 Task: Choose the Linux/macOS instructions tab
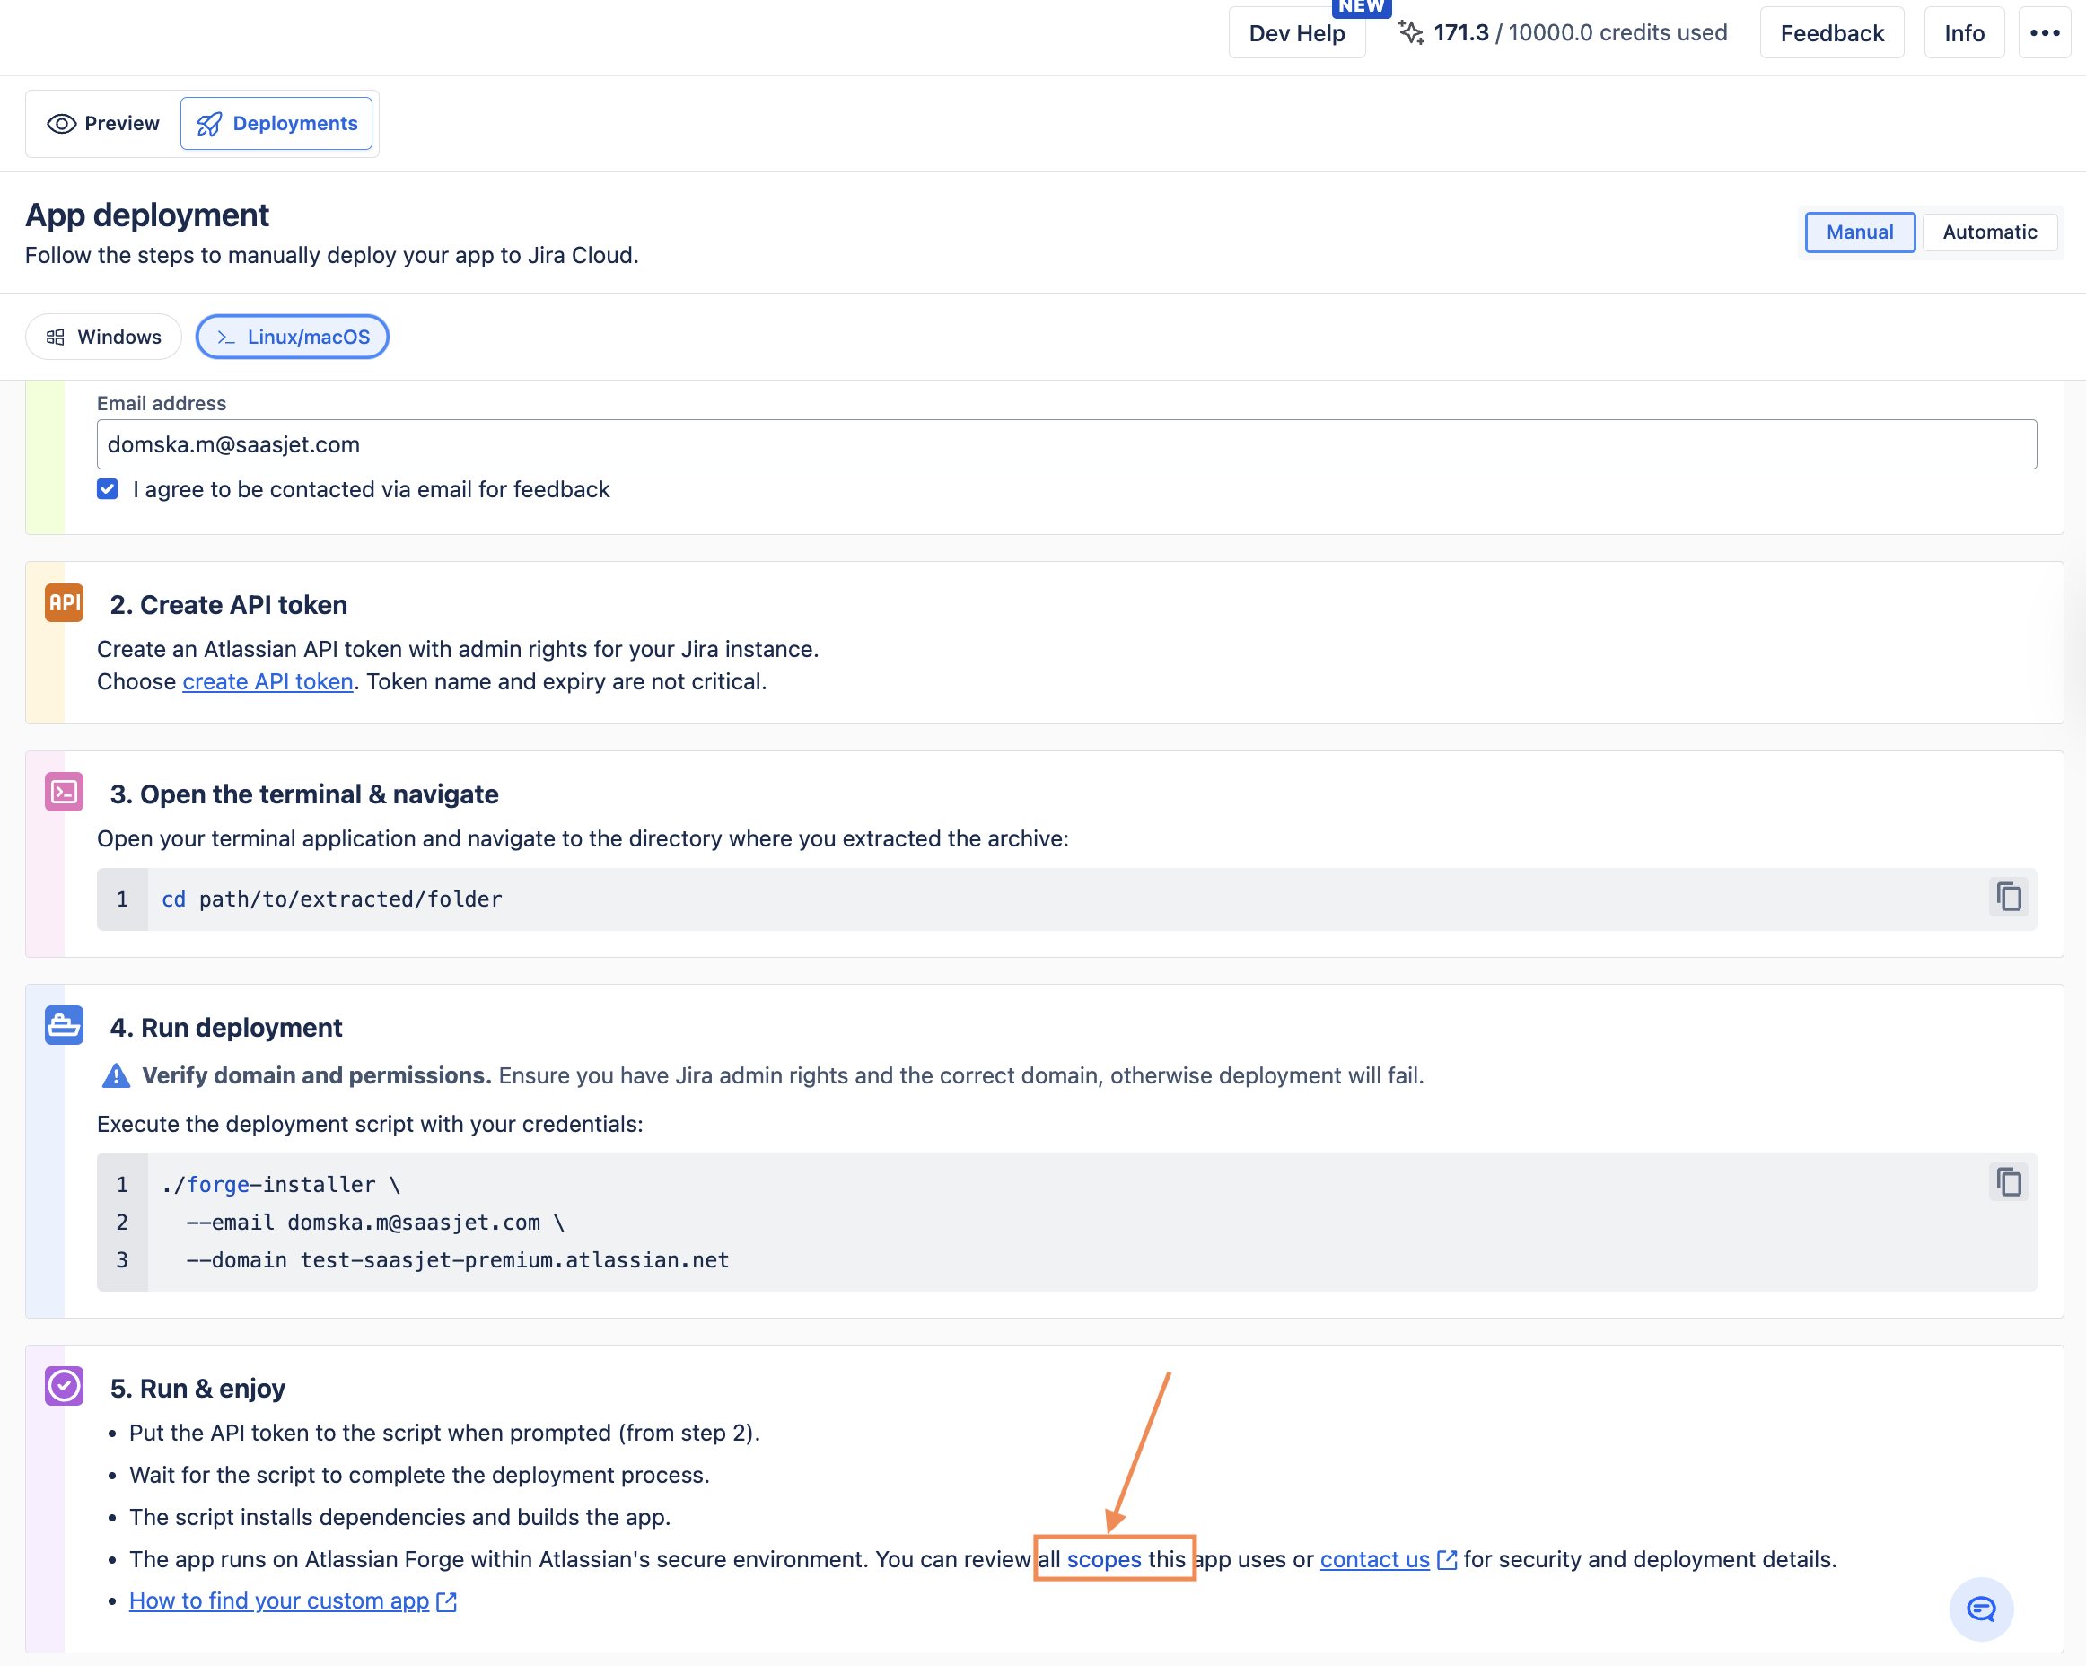[x=293, y=337]
